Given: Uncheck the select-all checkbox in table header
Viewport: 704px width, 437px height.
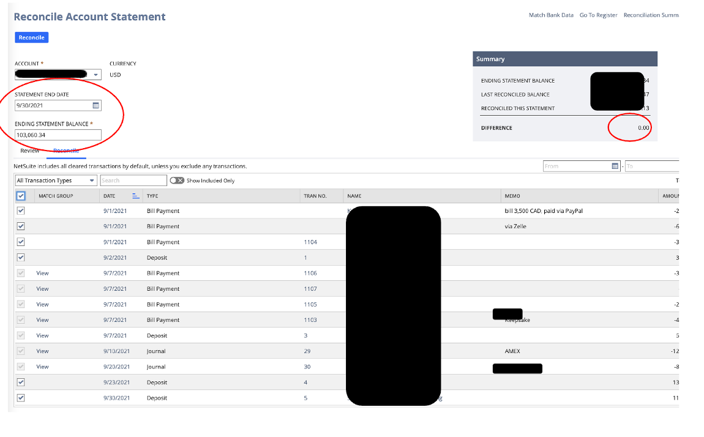Looking at the screenshot, I should point(21,195).
